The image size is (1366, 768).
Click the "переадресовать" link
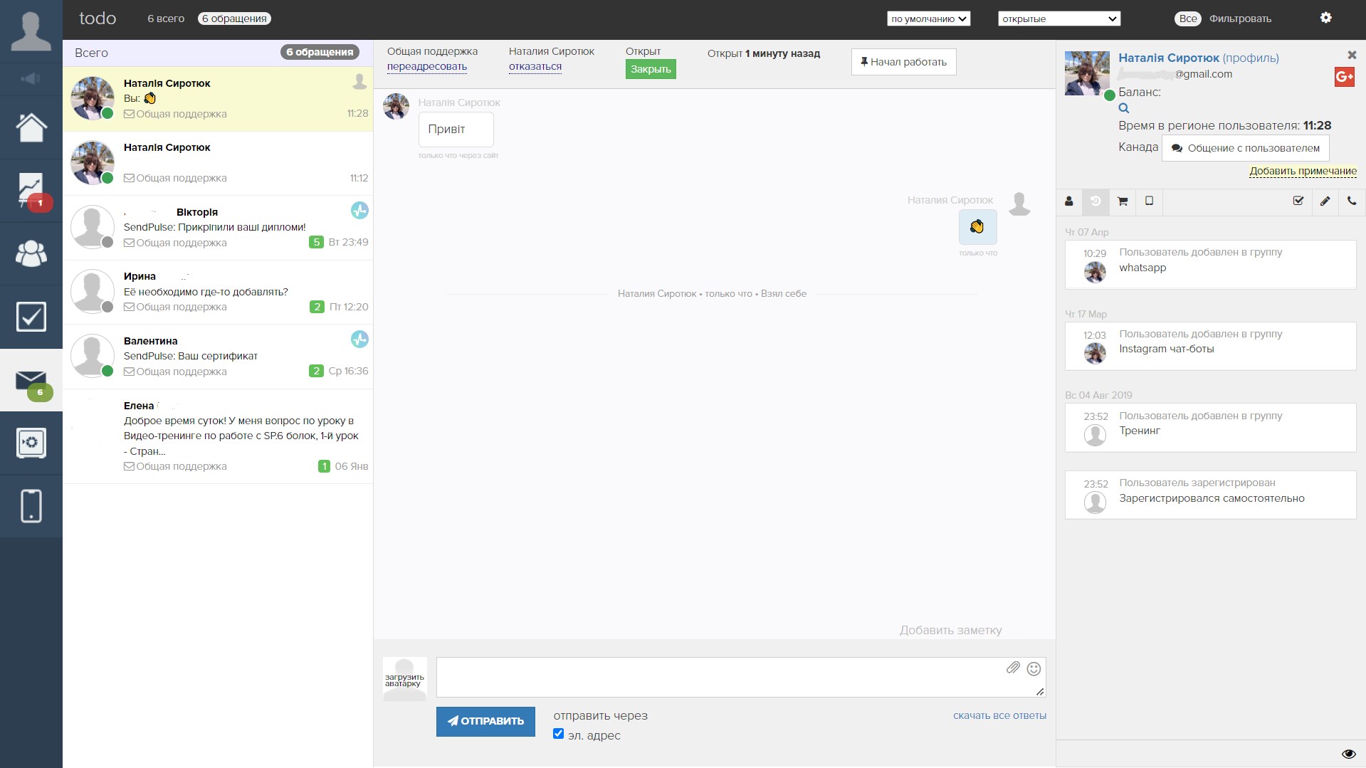[x=427, y=66]
